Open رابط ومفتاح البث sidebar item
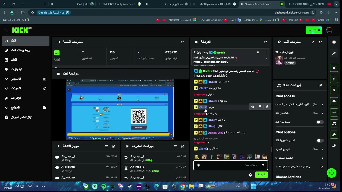The image size is (342, 192). coord(25,50)
